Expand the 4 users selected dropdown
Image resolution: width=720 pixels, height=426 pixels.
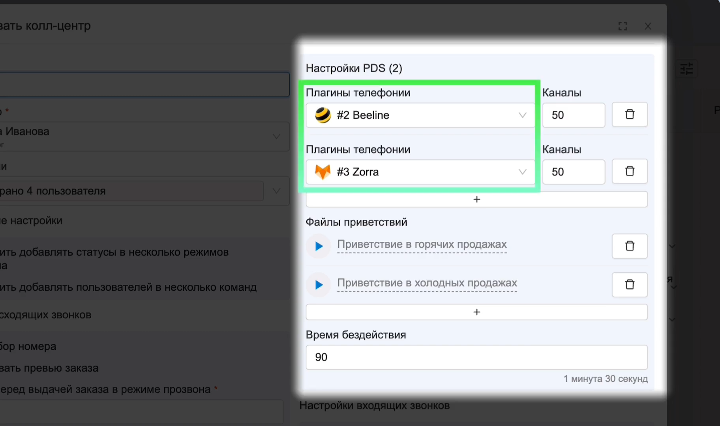tap(144, 191)
